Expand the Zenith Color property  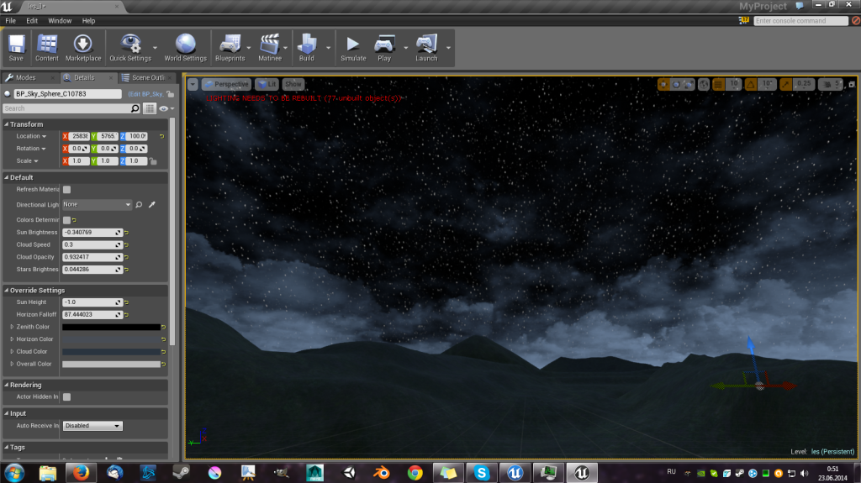pyautogui.click(x=12, y=327)
